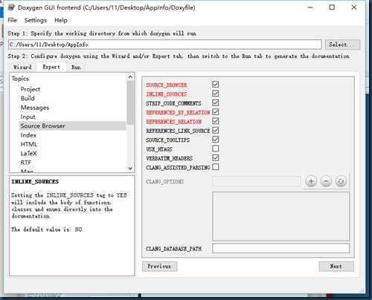This screenshot has width=372, height=300.
Task: Select the LaTeX topic
Action: (x=28, y=154)
